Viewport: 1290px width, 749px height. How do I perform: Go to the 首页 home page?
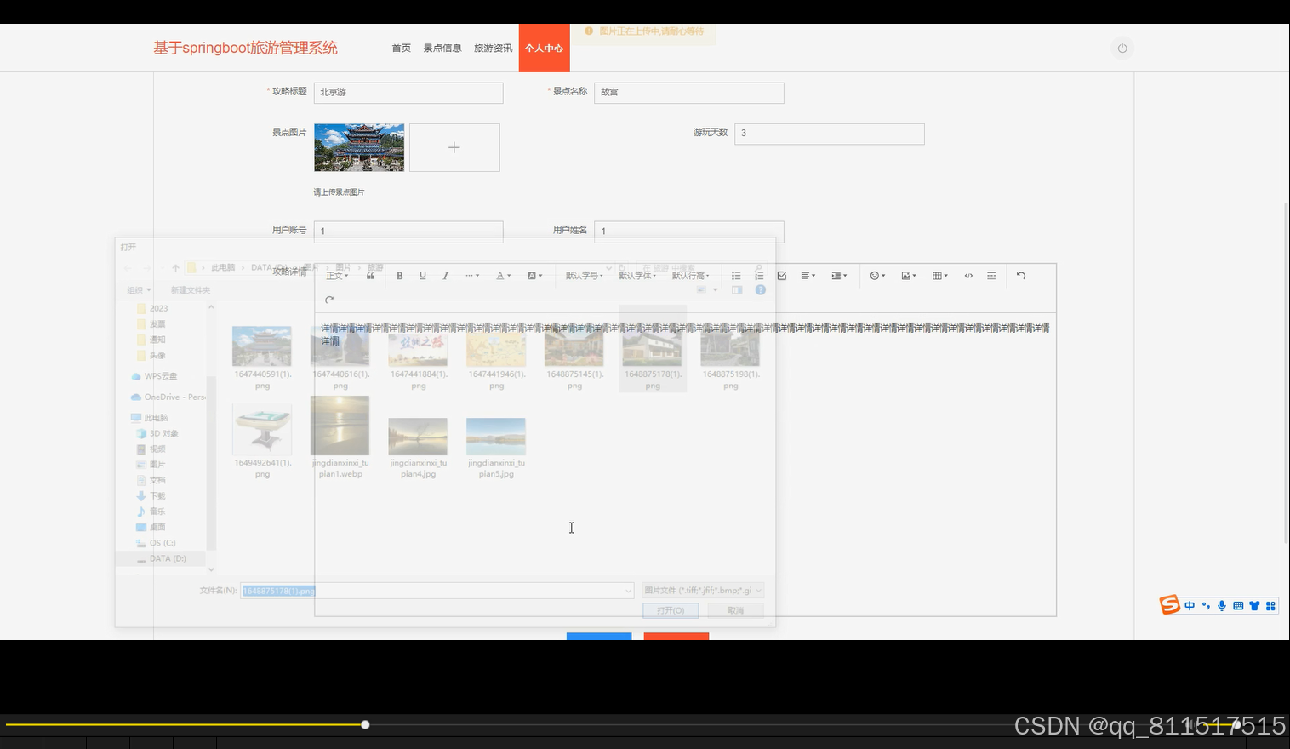coord(401,49)
